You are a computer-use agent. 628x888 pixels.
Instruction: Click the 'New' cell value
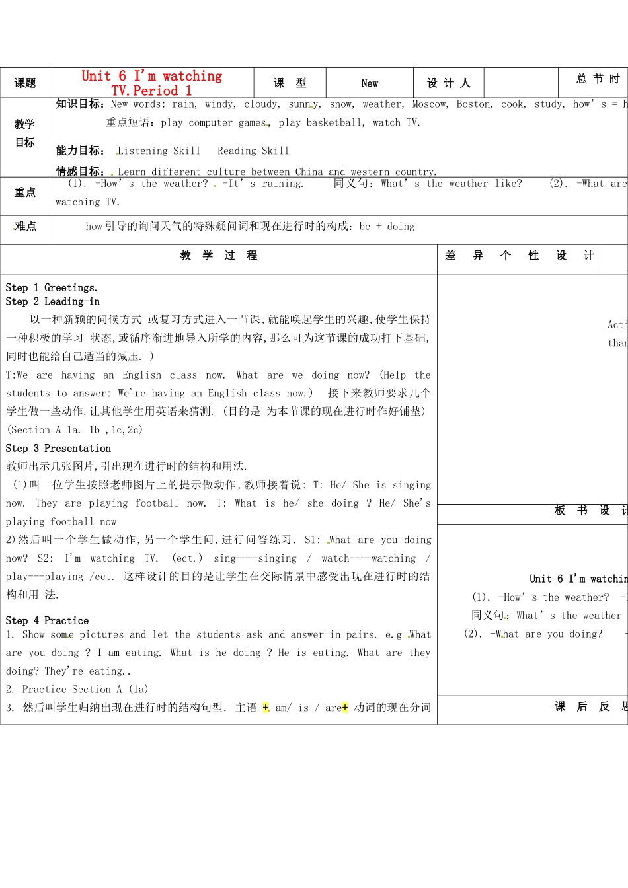pyautogui.click(x=370, y=83)
